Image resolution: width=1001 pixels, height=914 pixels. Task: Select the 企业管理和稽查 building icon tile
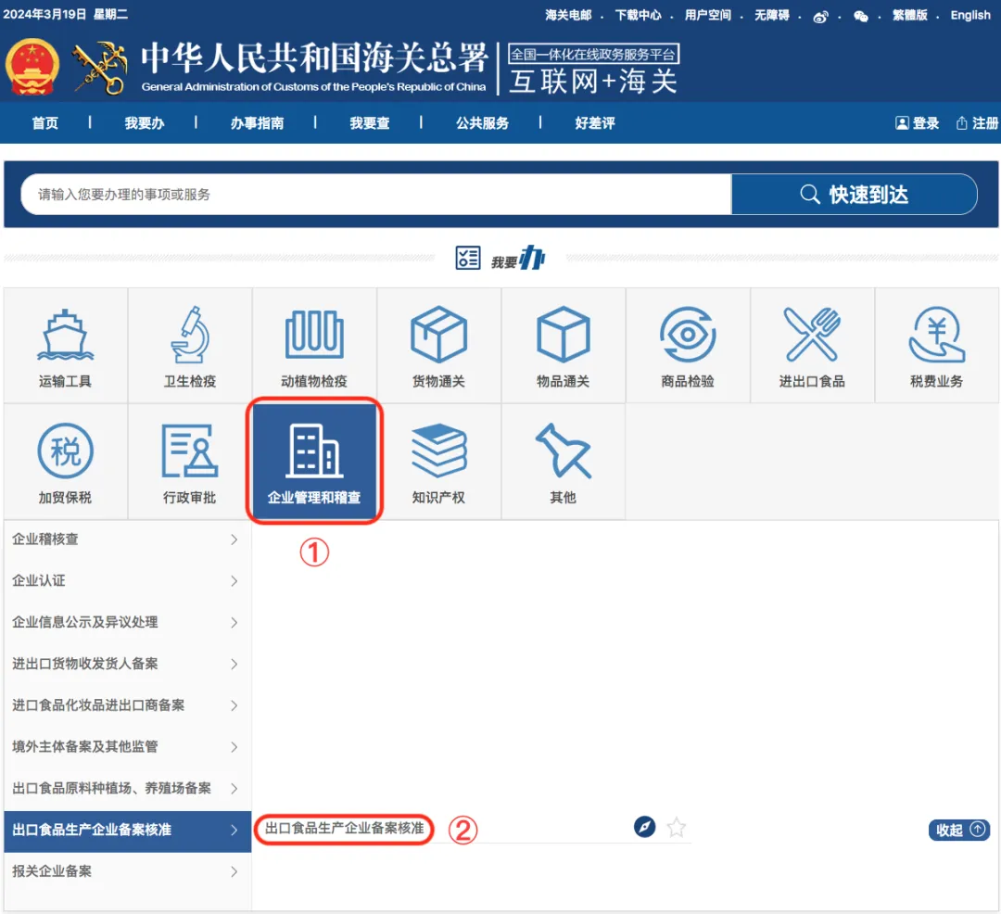pos(314,462)
